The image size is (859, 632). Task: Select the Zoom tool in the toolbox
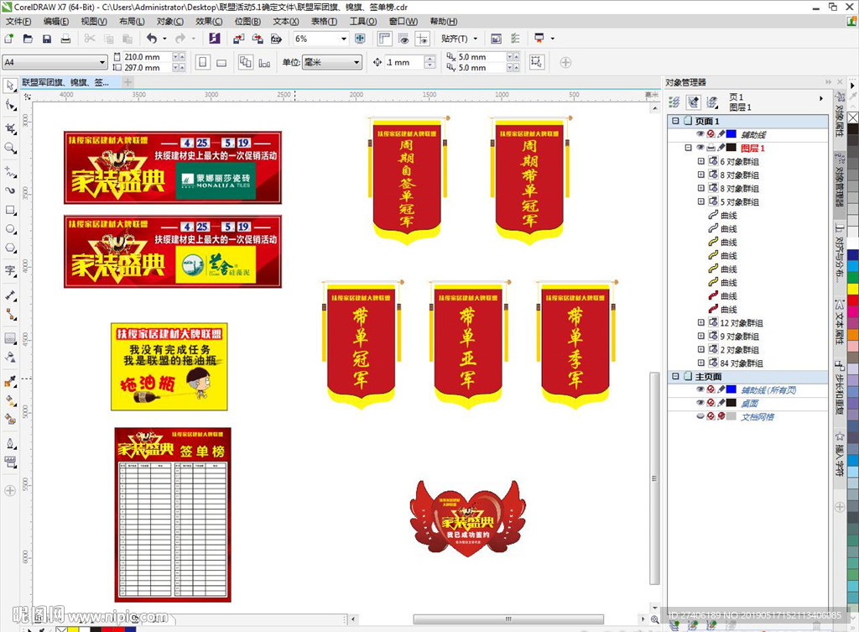tap(10, 148)
